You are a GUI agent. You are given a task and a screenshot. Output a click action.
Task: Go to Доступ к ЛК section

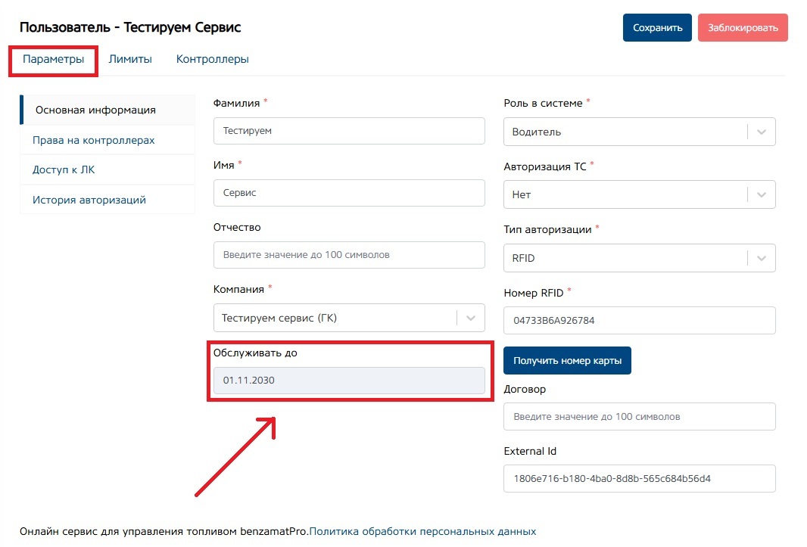[x=64, y=169]
